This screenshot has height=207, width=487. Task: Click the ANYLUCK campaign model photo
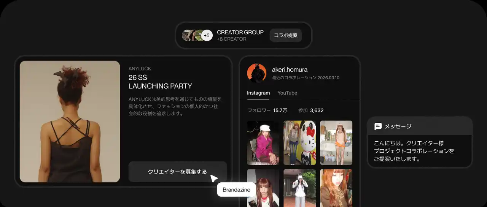70,122
